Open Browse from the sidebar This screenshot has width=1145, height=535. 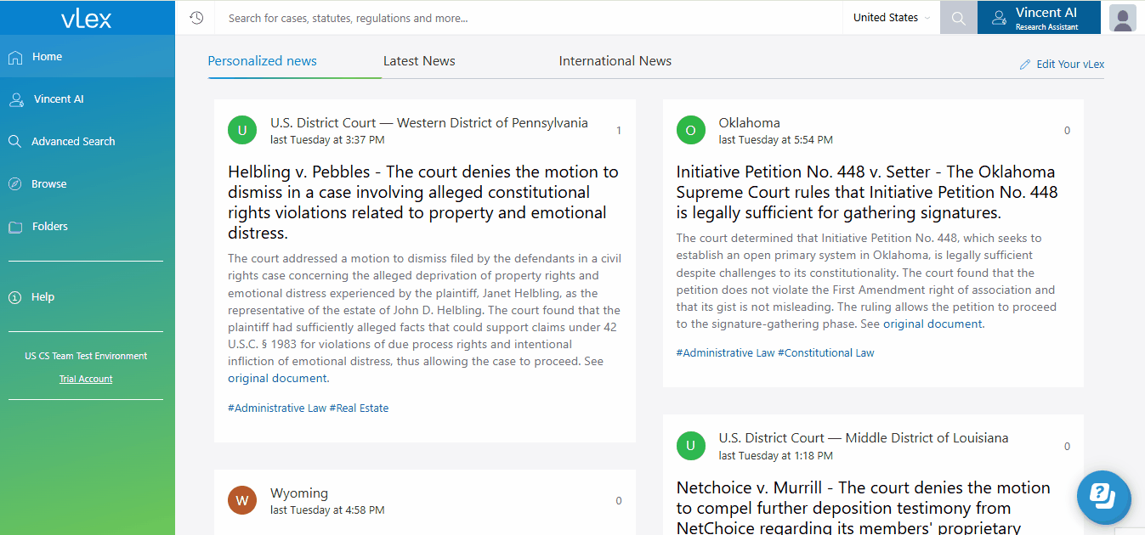48,184
